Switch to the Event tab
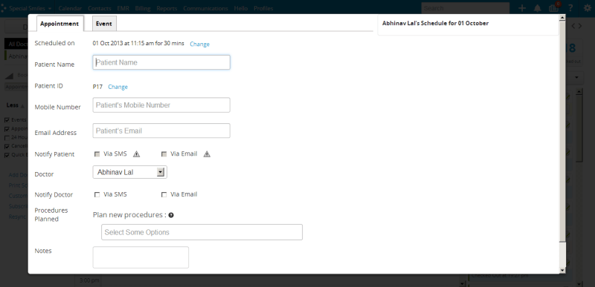The width and height of the screenshot is (595, 287). click(x=104, y=24)
